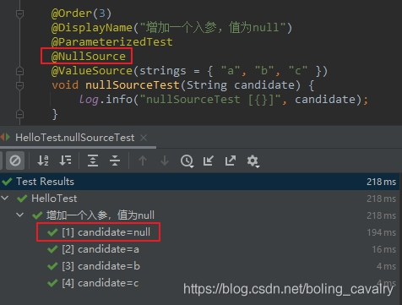Screen dimensions: 402x305
Task: Open the test history clock icon
Action: (x=187, y=161)
